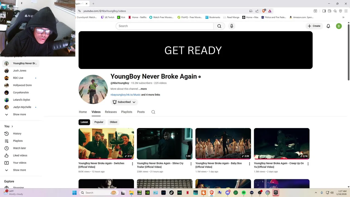
Task: Open Epic Games Launcher from taskbar
Action: pos(276,193)
